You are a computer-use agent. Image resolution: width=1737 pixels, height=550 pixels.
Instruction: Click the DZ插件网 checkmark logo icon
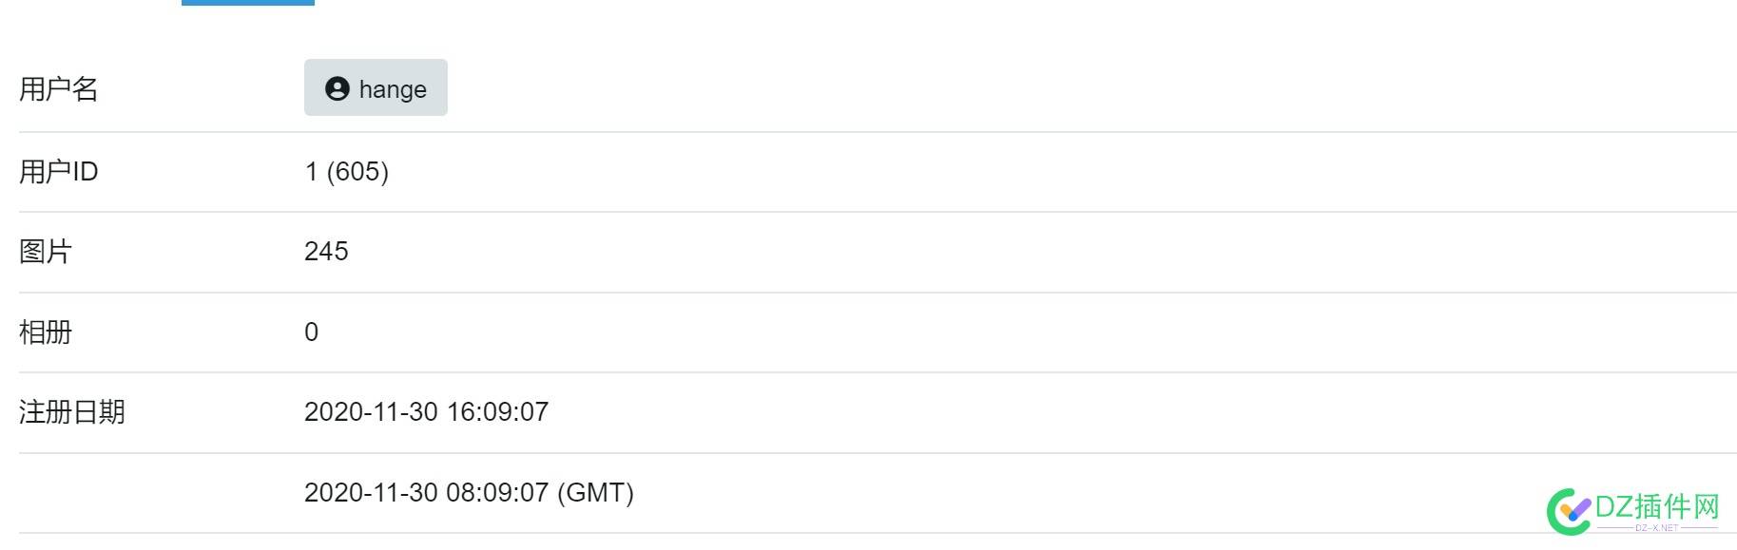coord(1569,511)
